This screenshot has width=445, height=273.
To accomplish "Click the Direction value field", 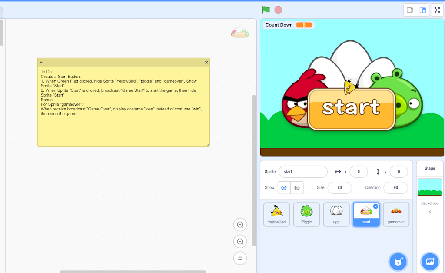I will pyautogui.click(x=395, y=188).
